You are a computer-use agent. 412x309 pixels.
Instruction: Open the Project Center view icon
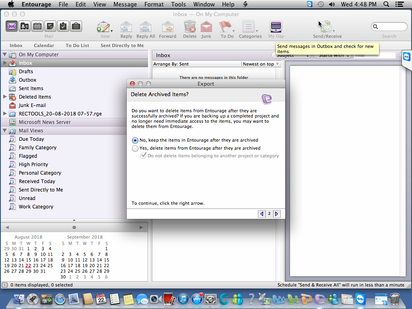[x=76, y=26]
